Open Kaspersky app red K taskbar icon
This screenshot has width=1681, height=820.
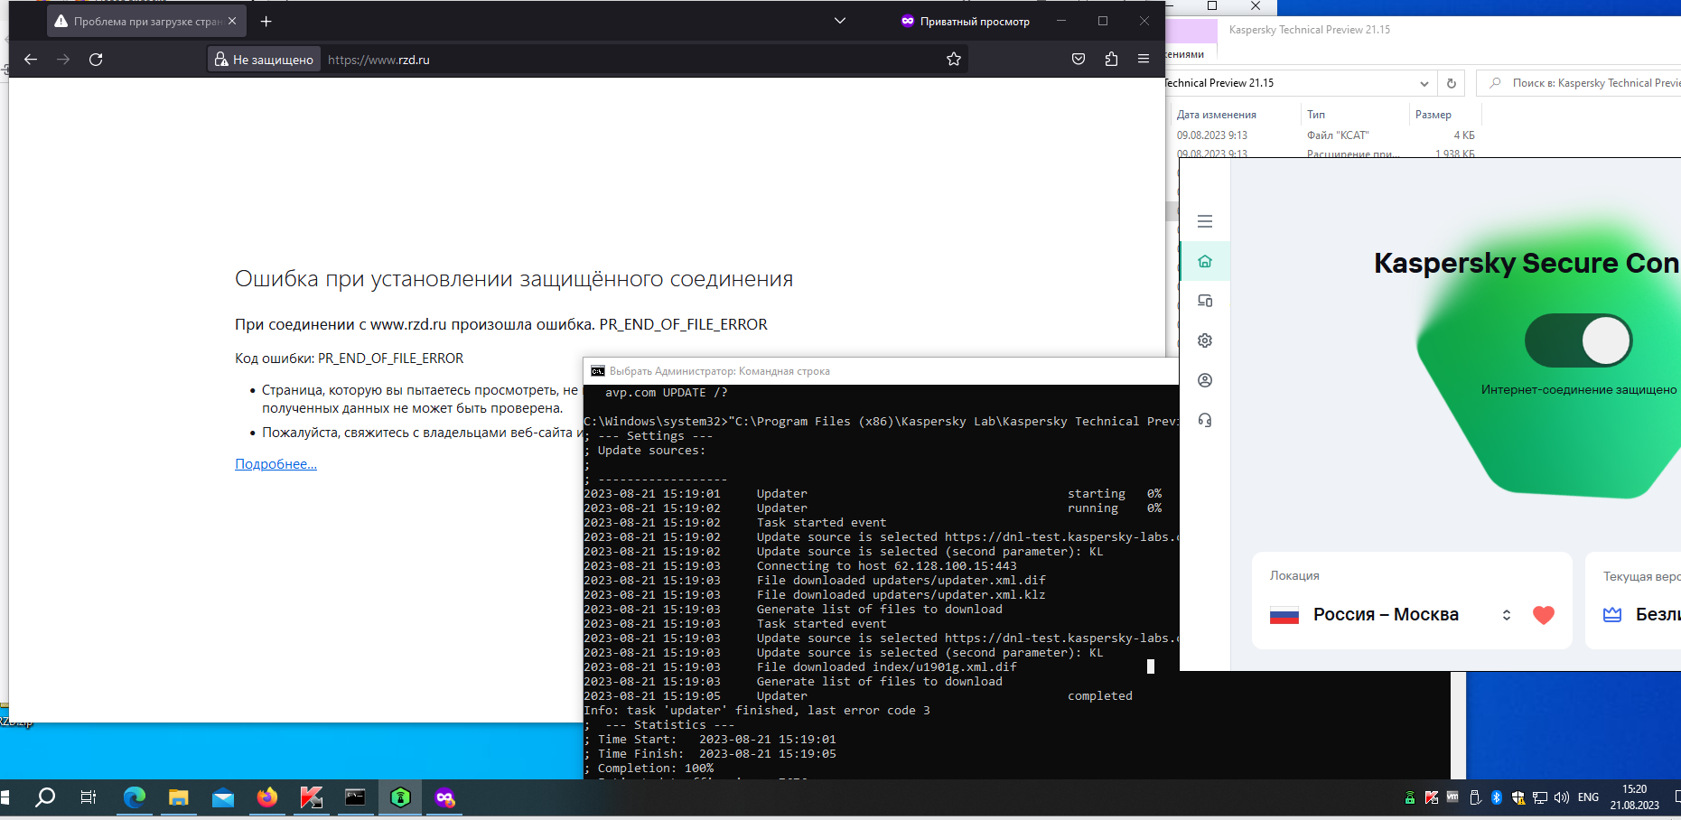point(312,797)
